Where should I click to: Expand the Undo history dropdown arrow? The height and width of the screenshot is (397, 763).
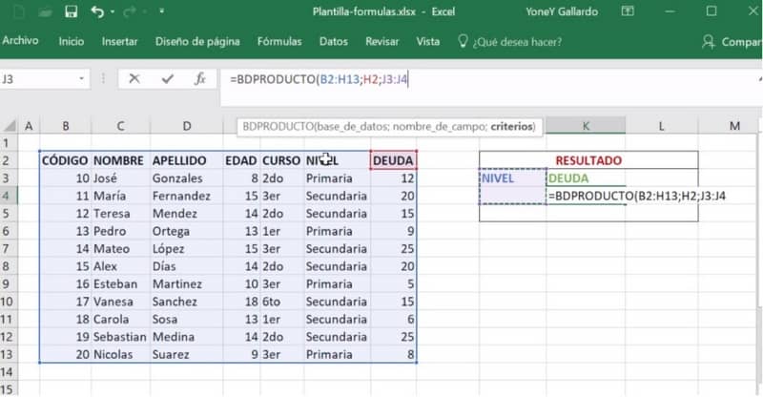click(x=113, y=13)
